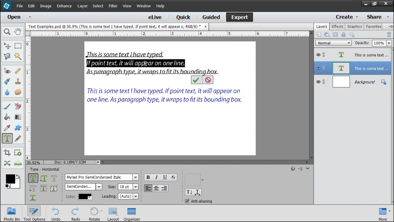Switch to the Effects panel tab

[337, 27]
